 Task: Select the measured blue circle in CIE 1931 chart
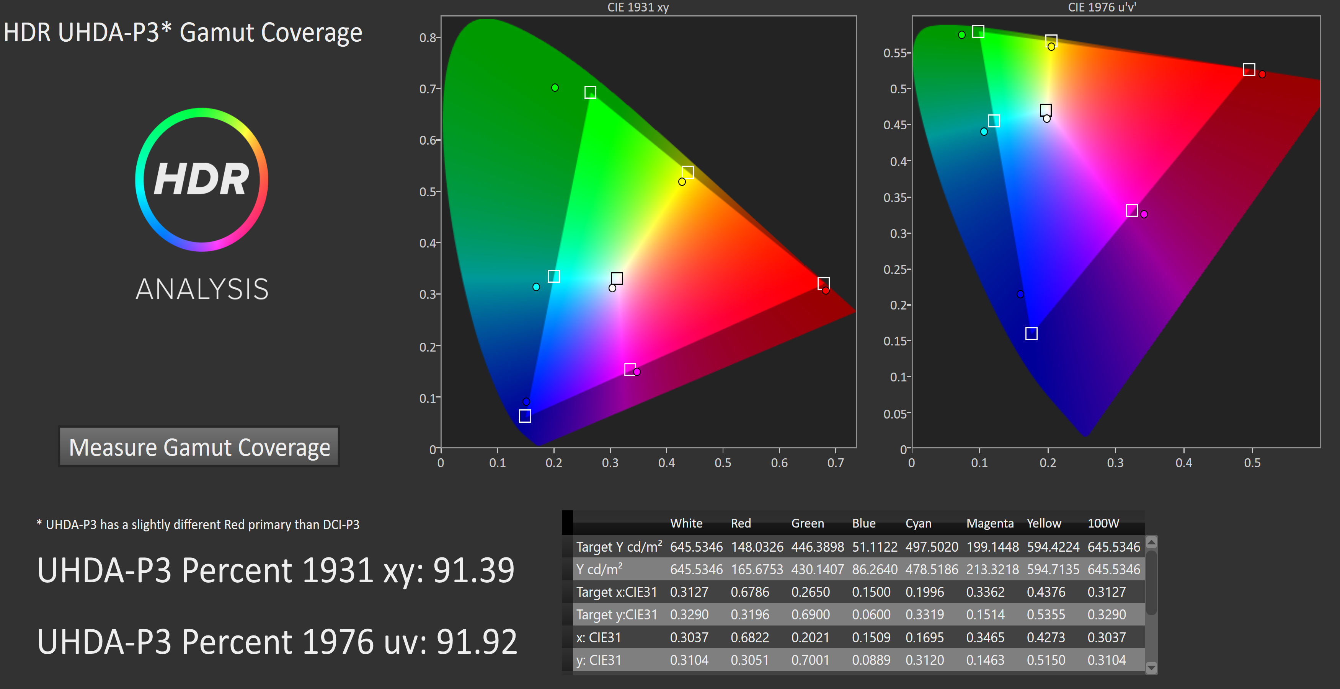pos(526,401)
